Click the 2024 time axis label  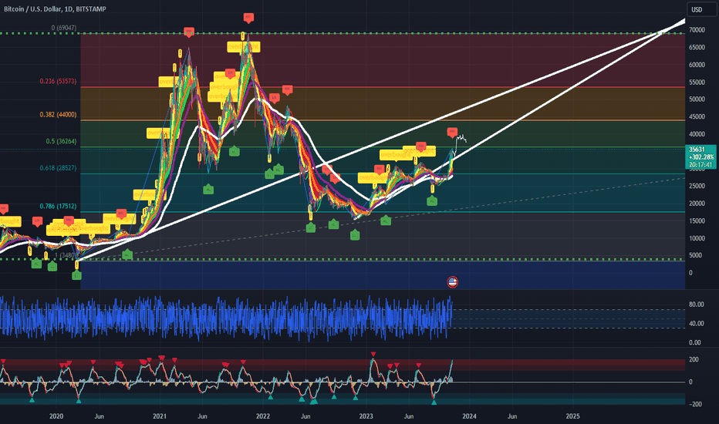click(x=469, y=416)
